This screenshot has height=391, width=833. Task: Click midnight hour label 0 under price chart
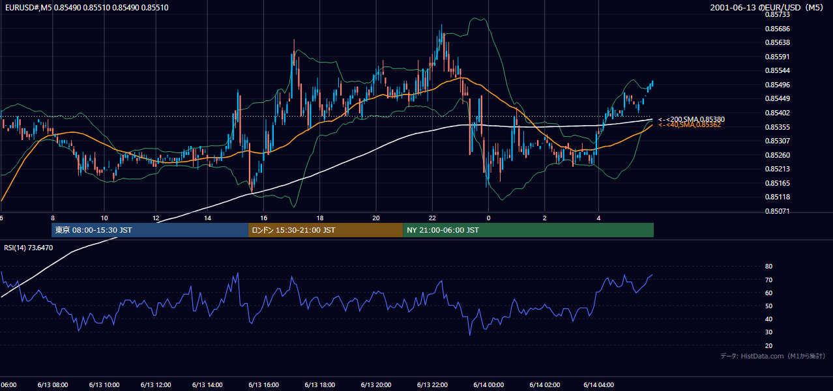tap(488, 218)
